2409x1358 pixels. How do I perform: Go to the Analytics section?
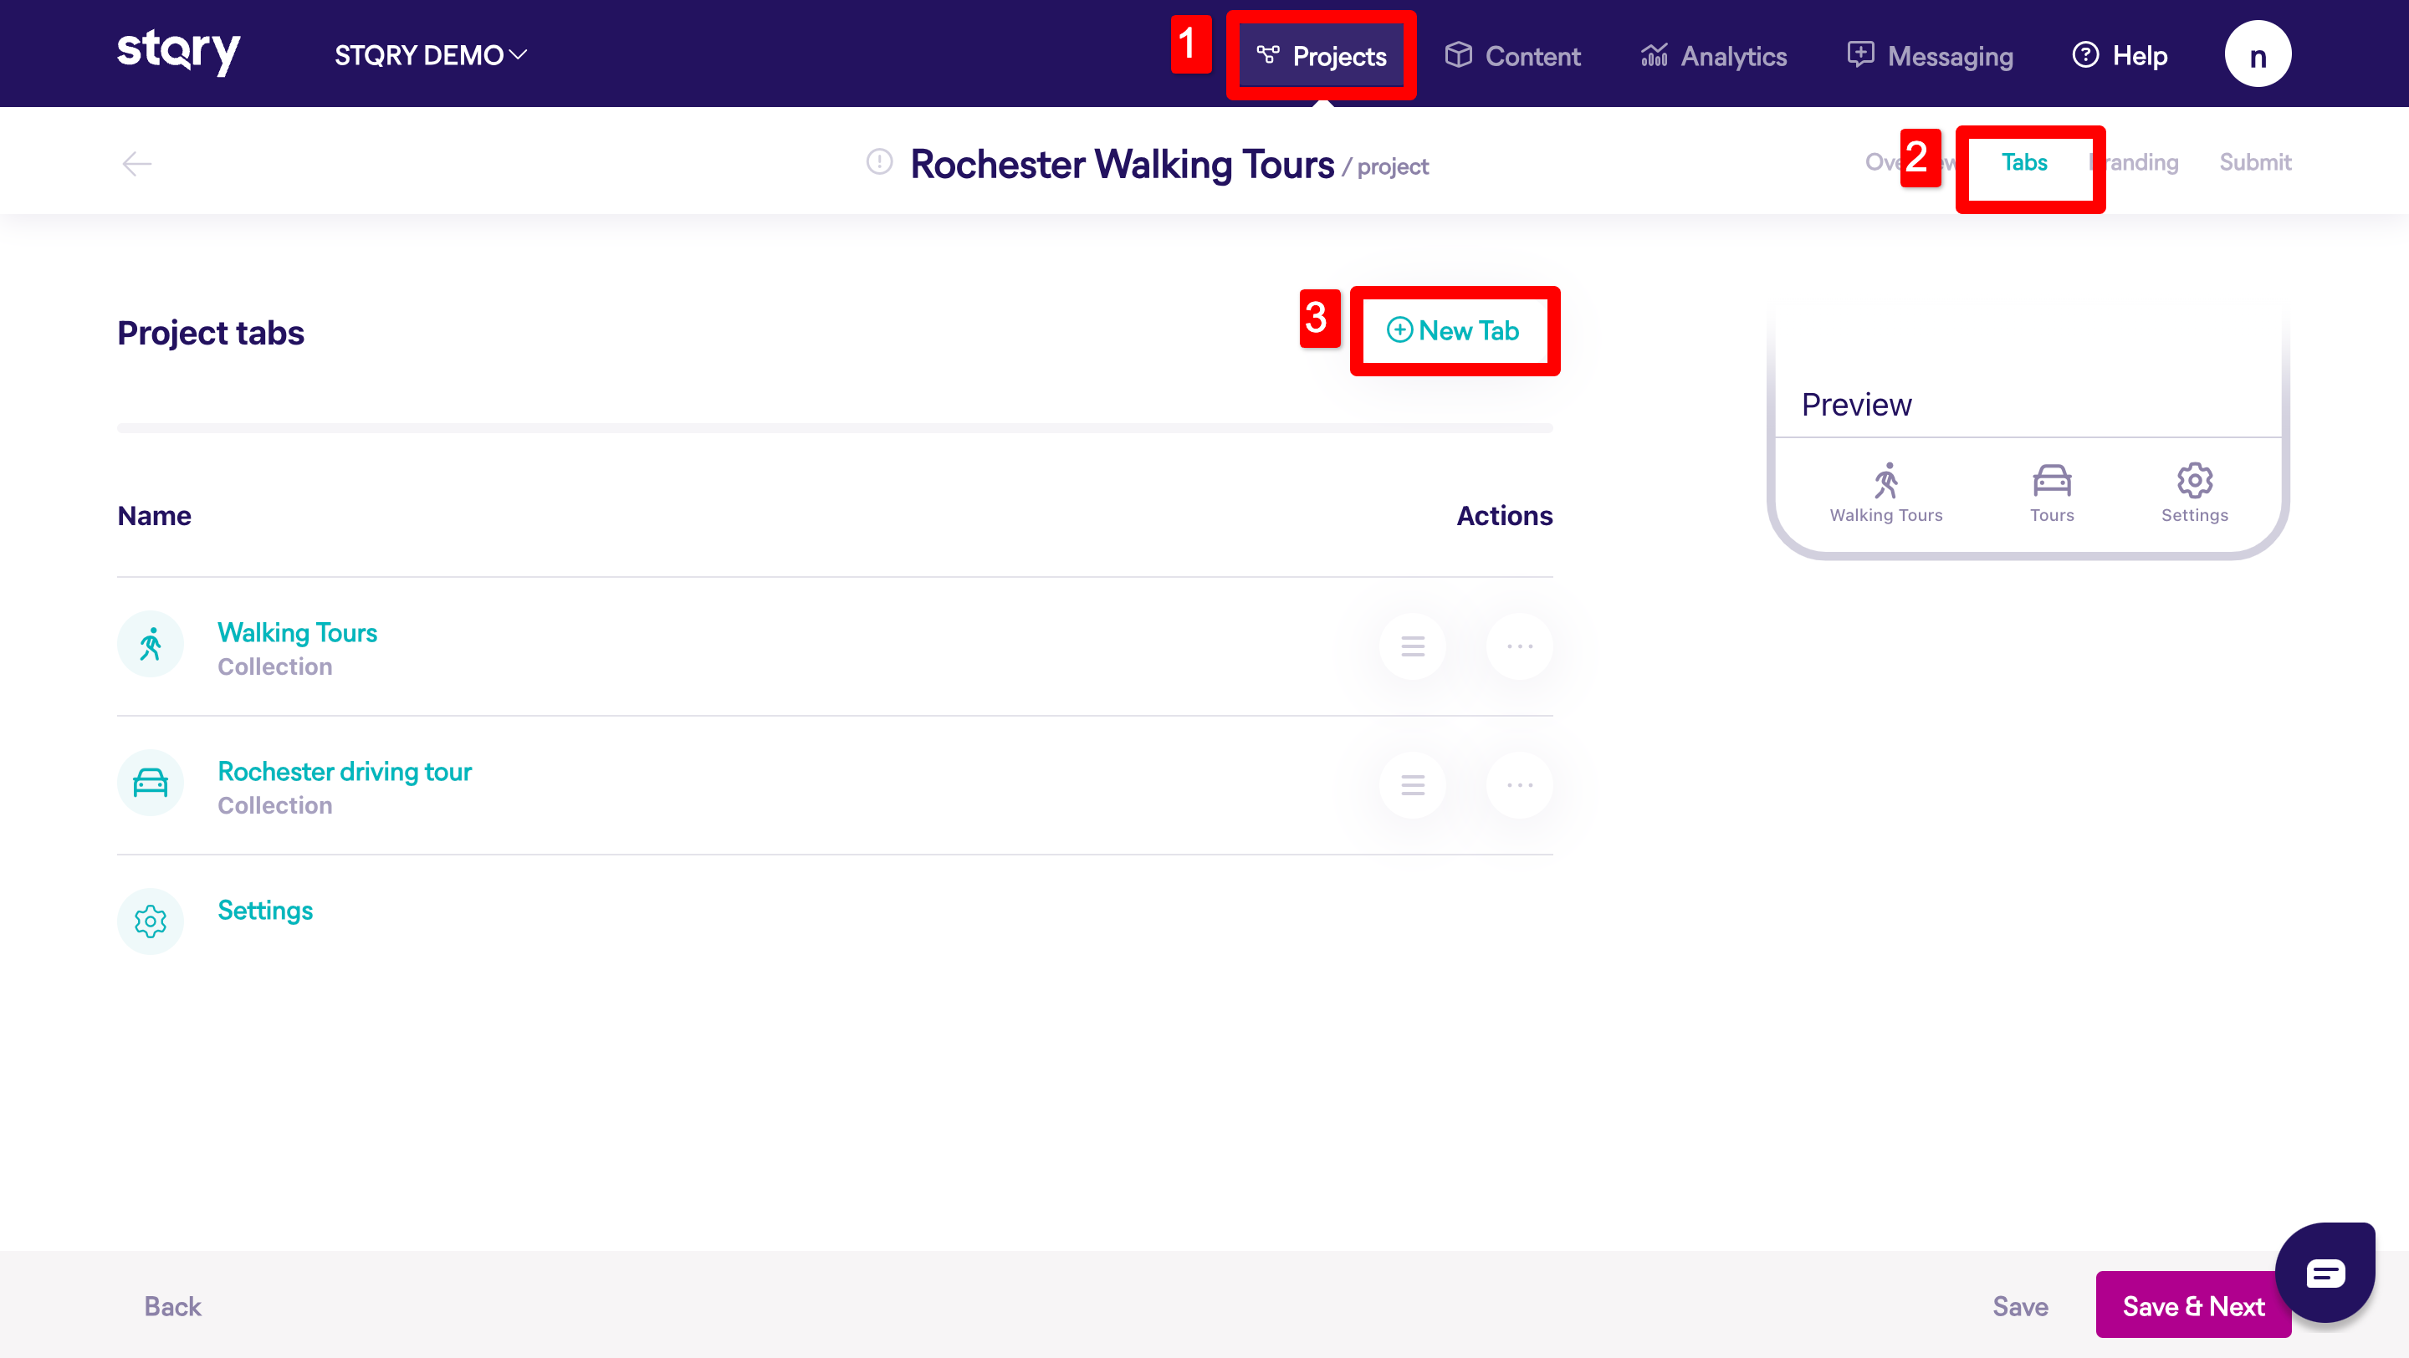click(x=1713, y=56)
